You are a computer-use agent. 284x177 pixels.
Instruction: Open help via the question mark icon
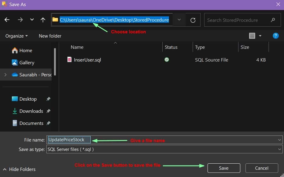tap(275, 35)
